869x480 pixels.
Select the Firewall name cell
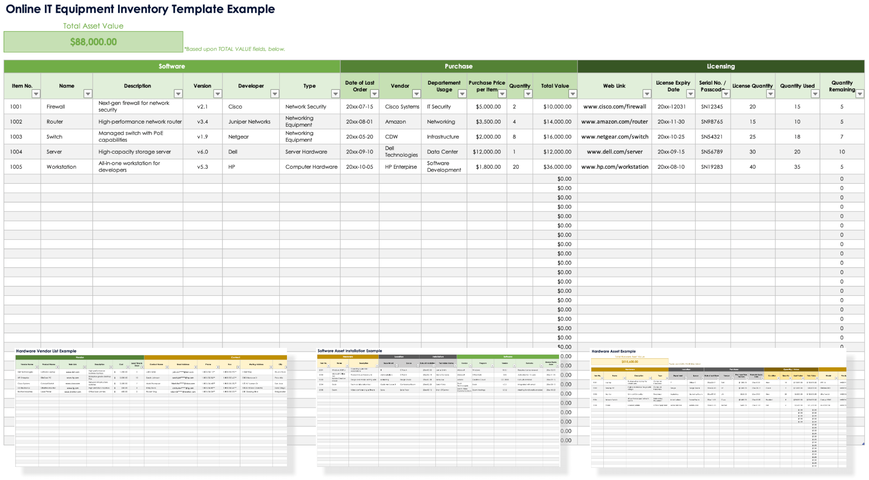pos(56,107)
